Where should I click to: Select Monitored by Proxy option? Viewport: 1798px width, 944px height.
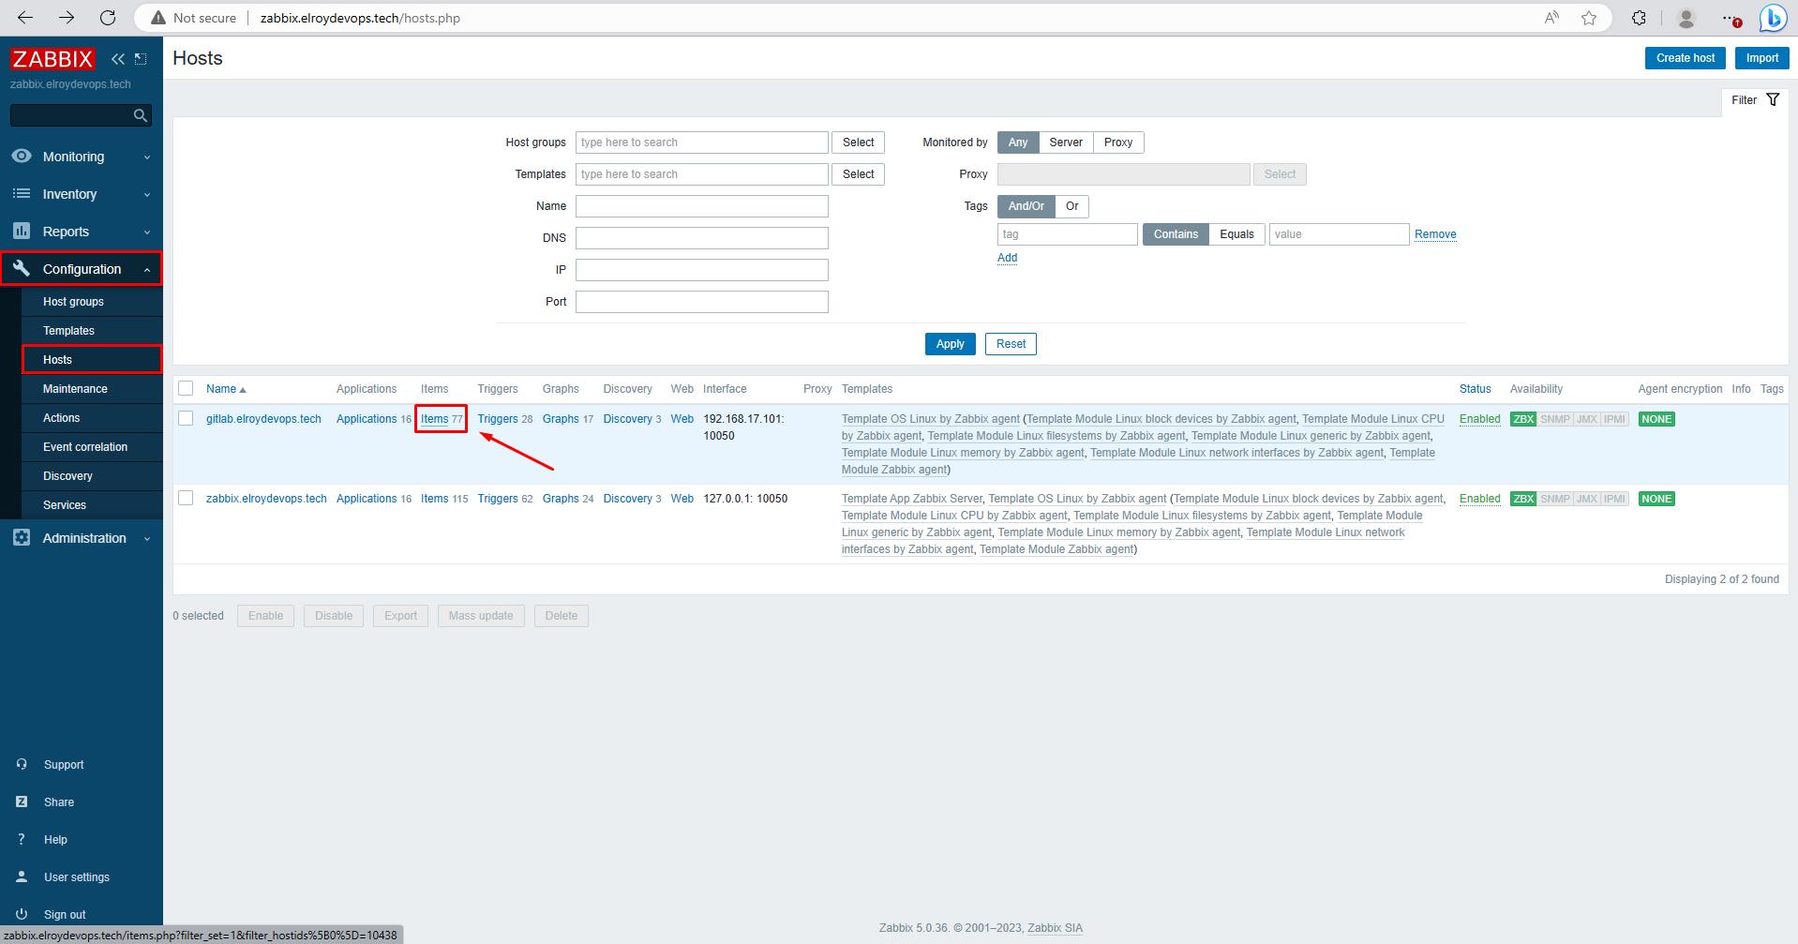(1118, 142)
